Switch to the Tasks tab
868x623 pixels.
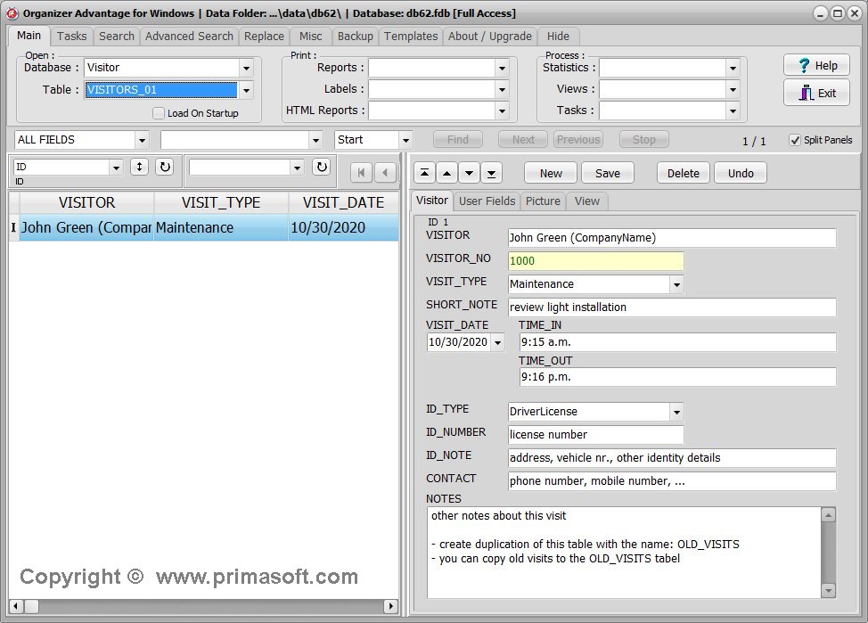72,36
